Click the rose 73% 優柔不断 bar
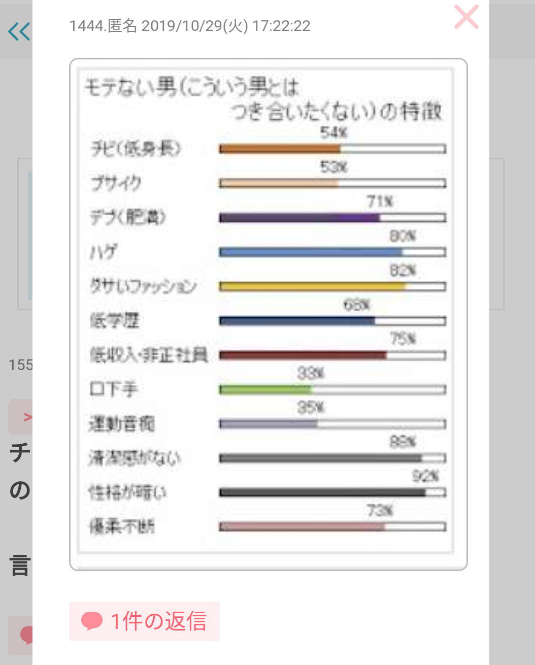This screenshot has height=665, width=535. pos(332,527)
